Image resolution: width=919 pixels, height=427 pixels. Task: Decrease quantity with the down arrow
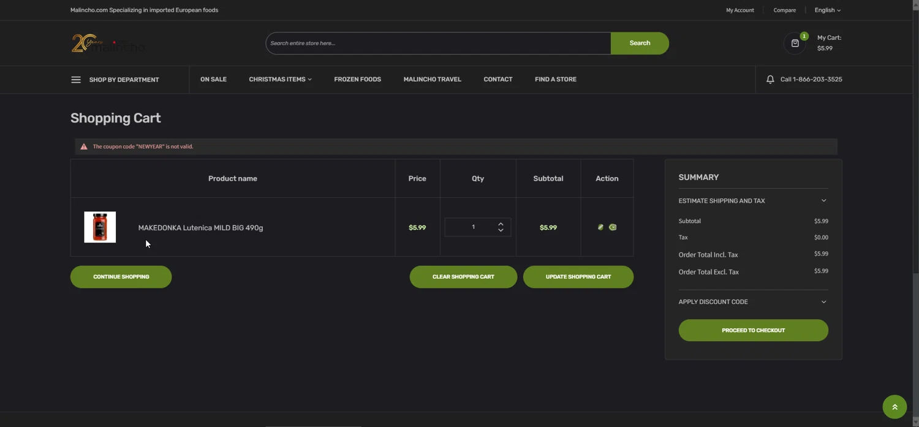tap(501, 230)
